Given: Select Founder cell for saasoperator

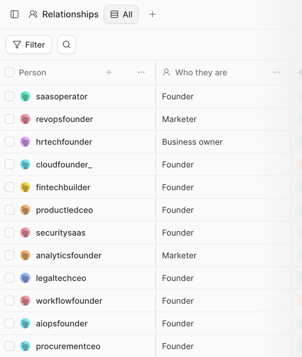Looking at the screenshot, I should point(223,96).
